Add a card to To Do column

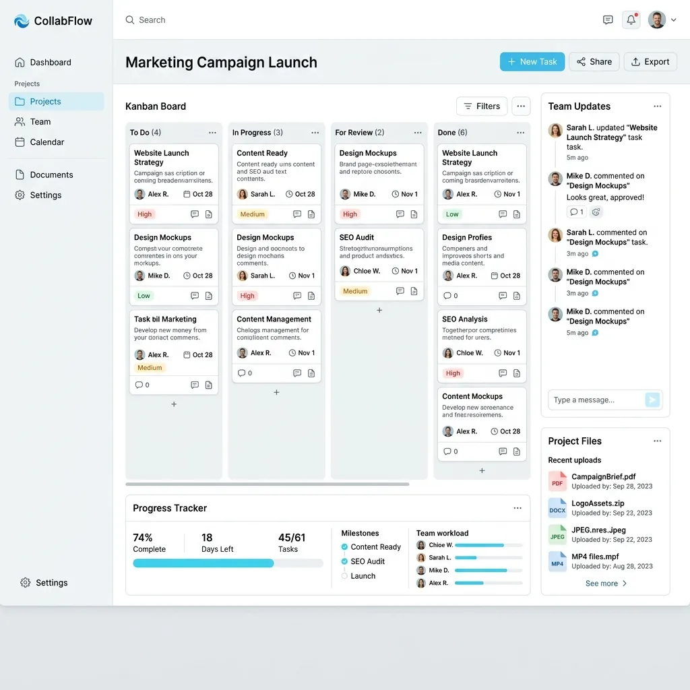[x=174, y=404]
